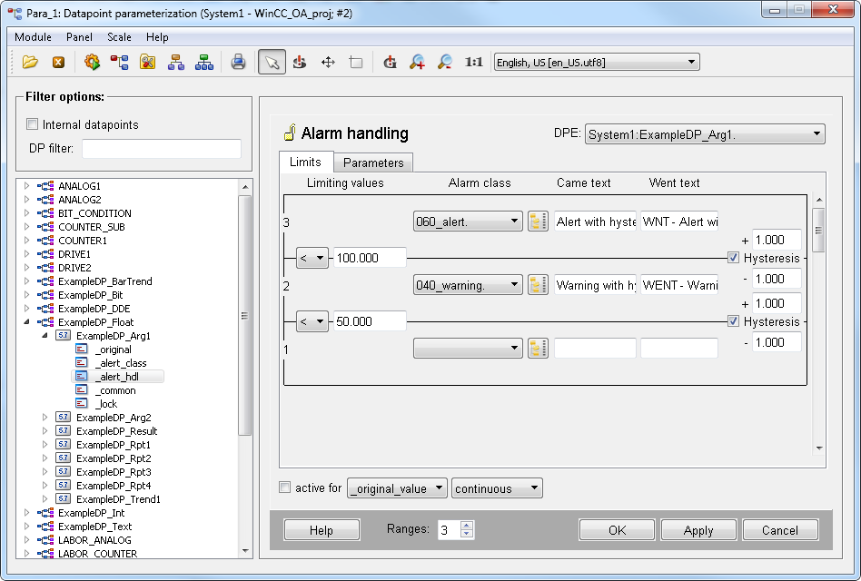
Task: Select the _alert_class tree item
Action: point(120,363)
